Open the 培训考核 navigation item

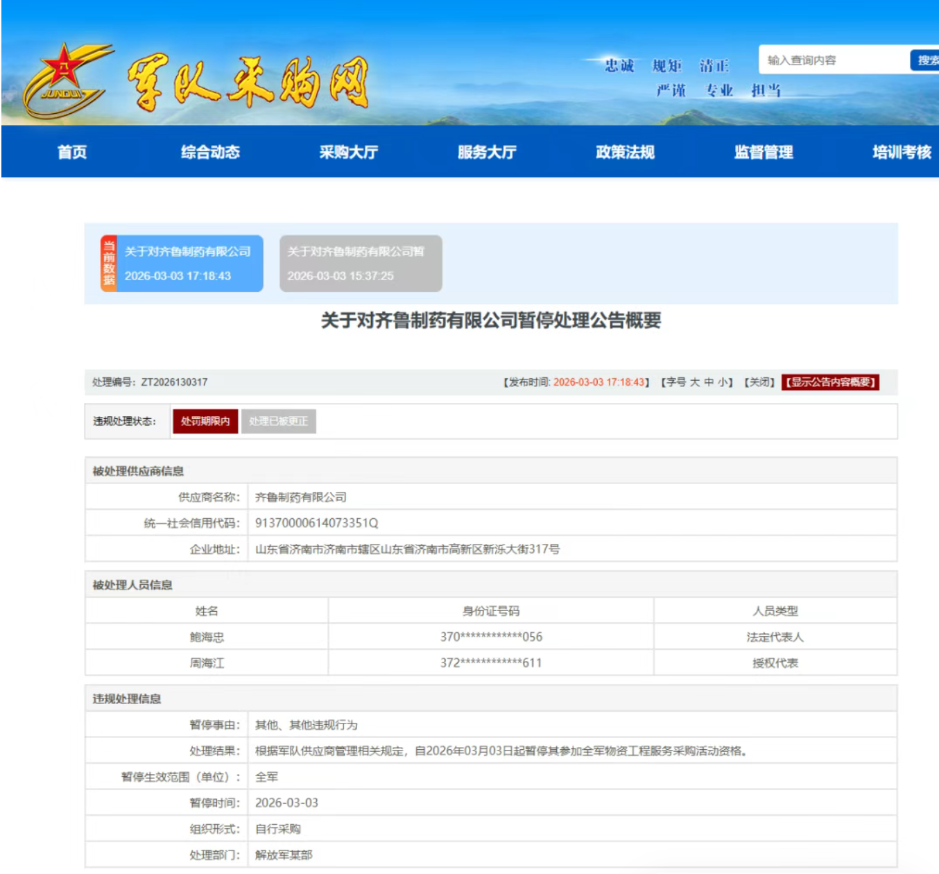(x=901, y=152)
